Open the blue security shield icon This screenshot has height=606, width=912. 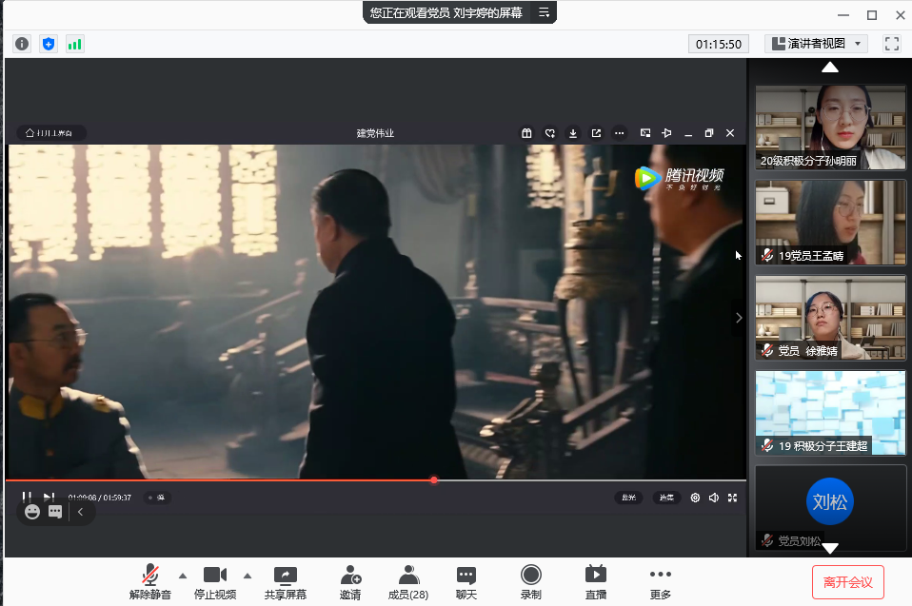(x=49, y=44)
